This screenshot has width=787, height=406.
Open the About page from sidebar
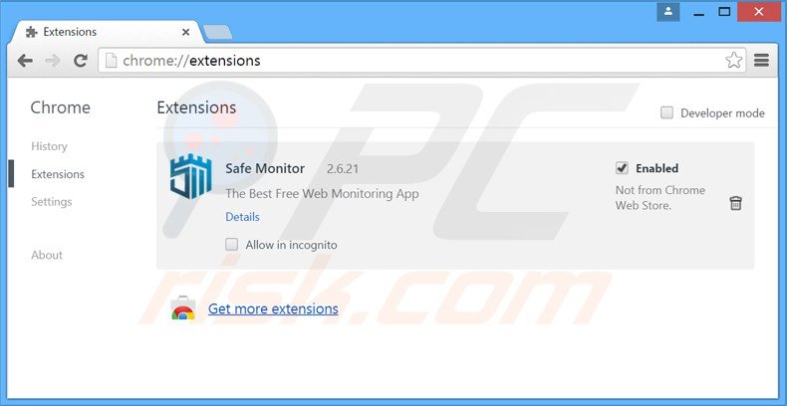coord(47,255)
